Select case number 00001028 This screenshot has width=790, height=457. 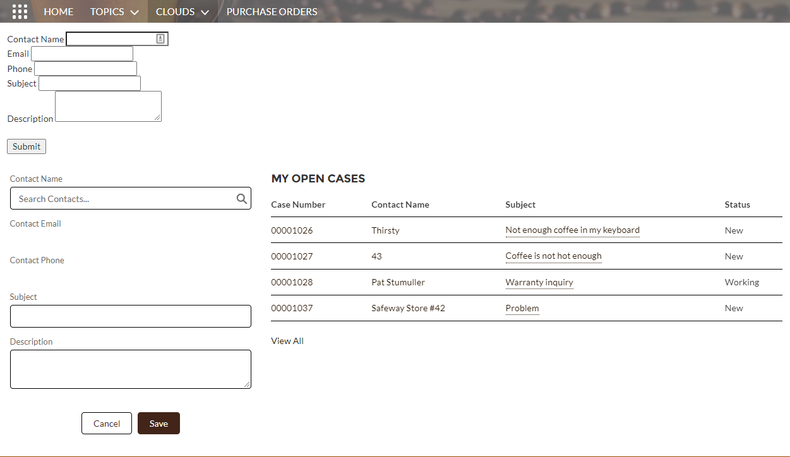point(292,282)
